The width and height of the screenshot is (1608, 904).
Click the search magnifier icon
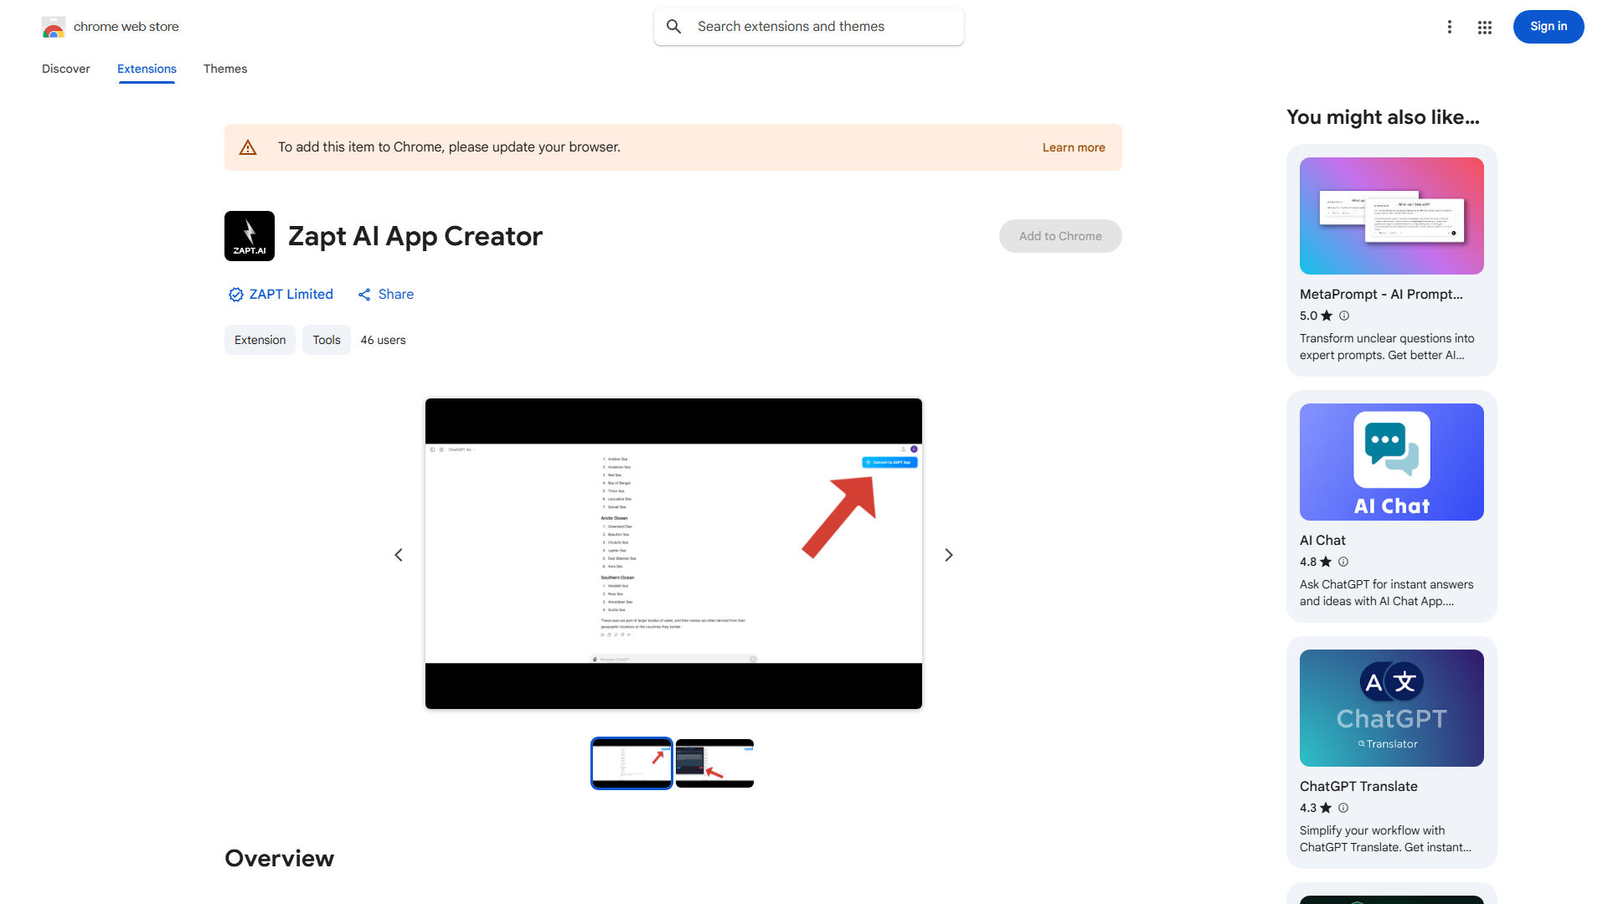674,26
